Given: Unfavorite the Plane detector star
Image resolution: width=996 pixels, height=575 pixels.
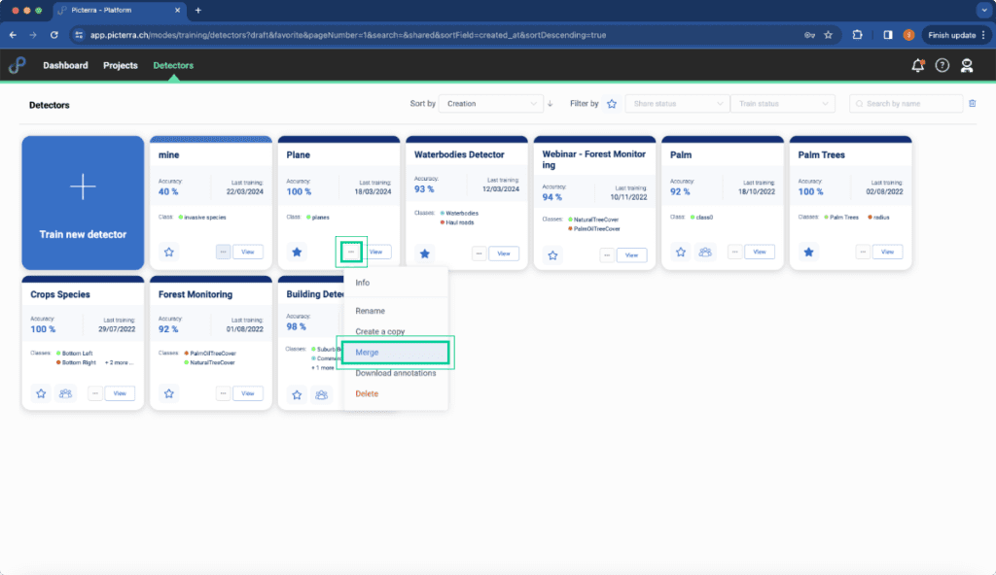Looking at the screenshot, I should pyautogui.click(x=297, y=252).
